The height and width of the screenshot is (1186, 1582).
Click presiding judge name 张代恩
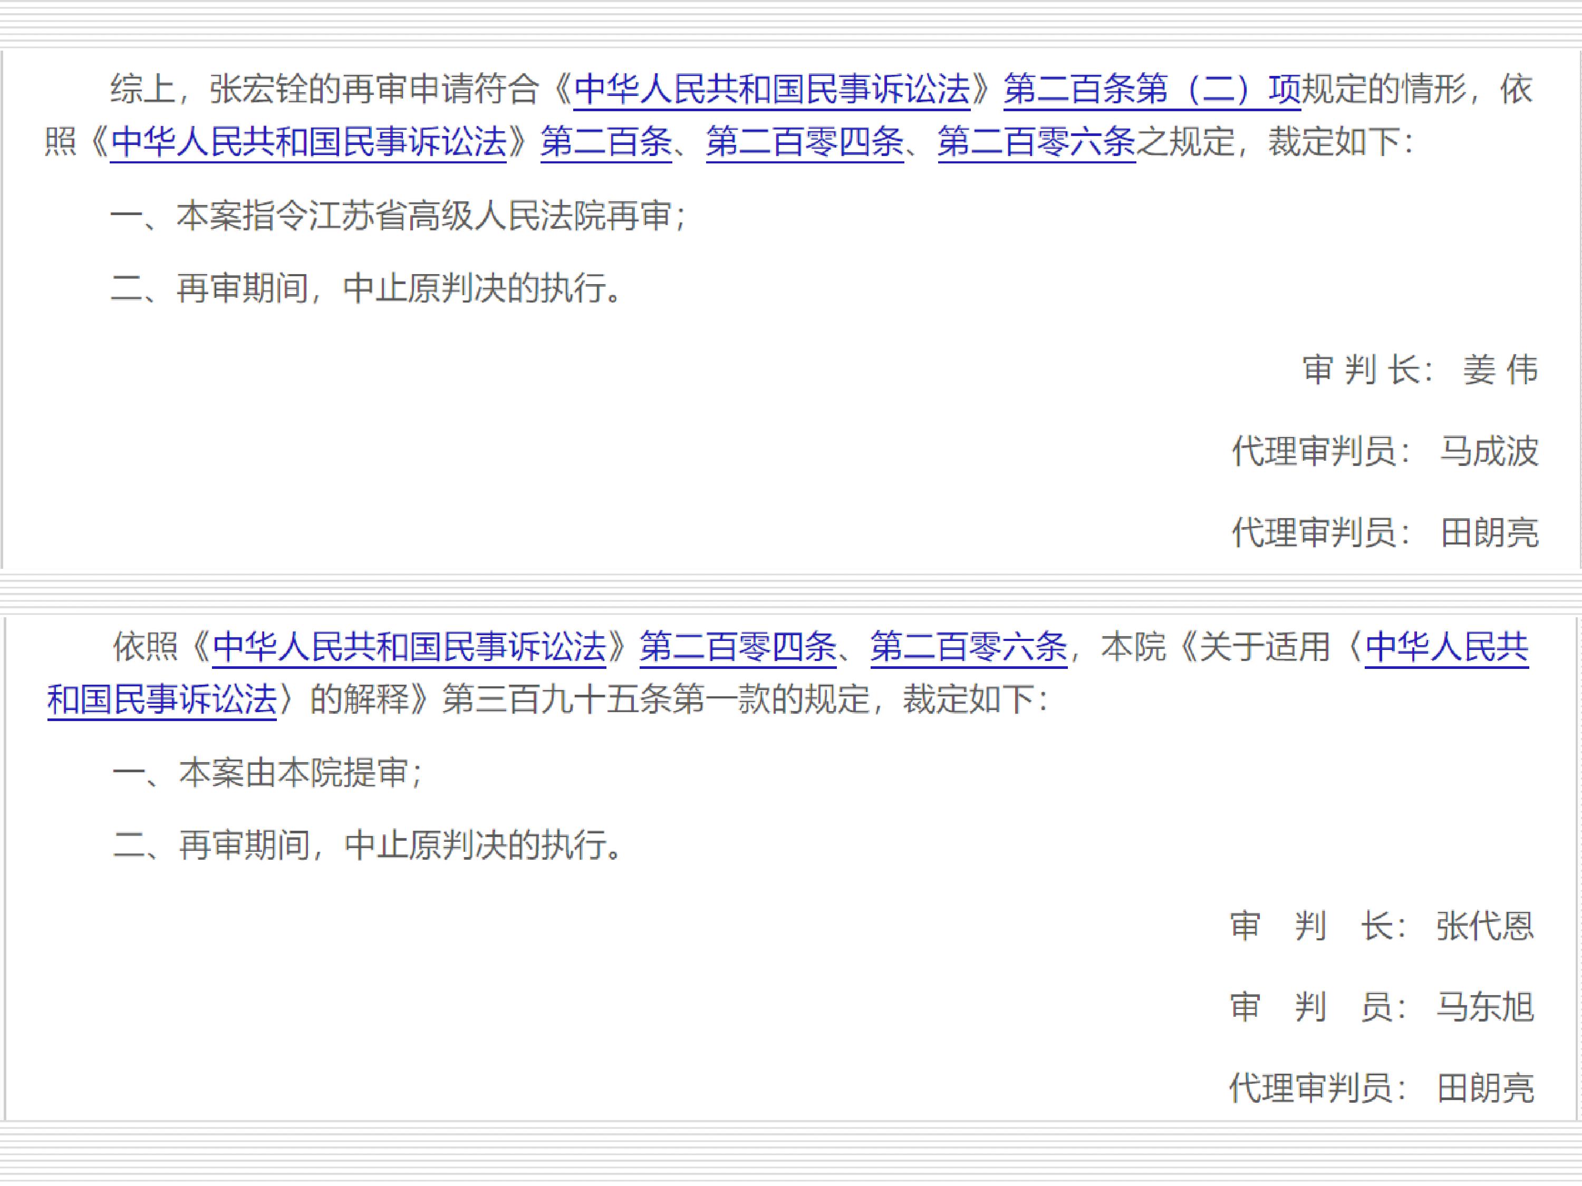coord(1485,927)
